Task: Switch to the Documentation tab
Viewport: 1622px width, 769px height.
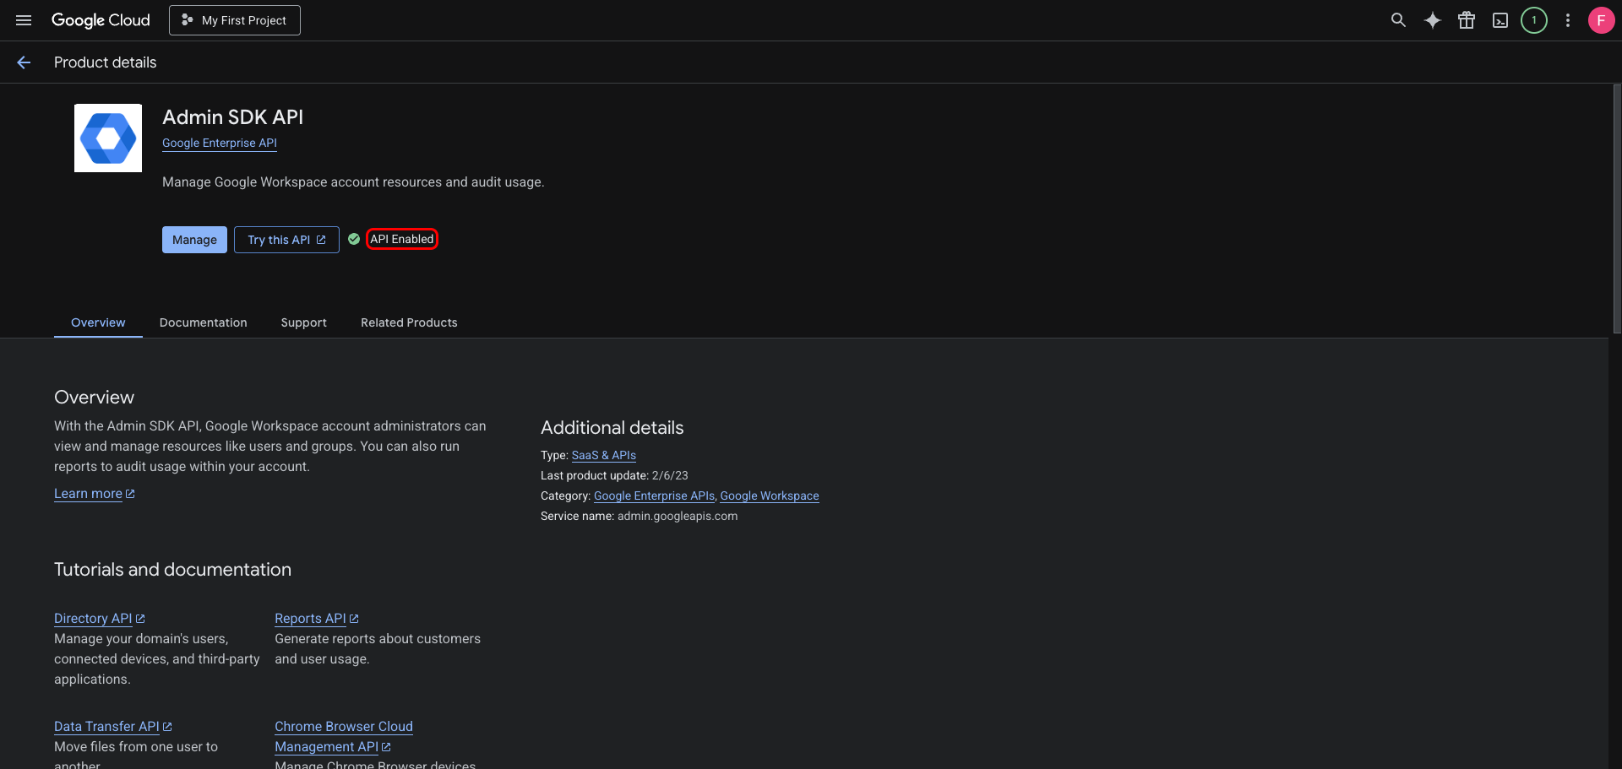Action: 204,322
